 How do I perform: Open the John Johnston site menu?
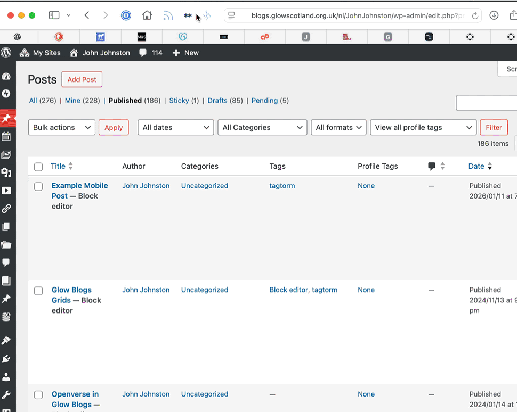(x=100, y=53)
